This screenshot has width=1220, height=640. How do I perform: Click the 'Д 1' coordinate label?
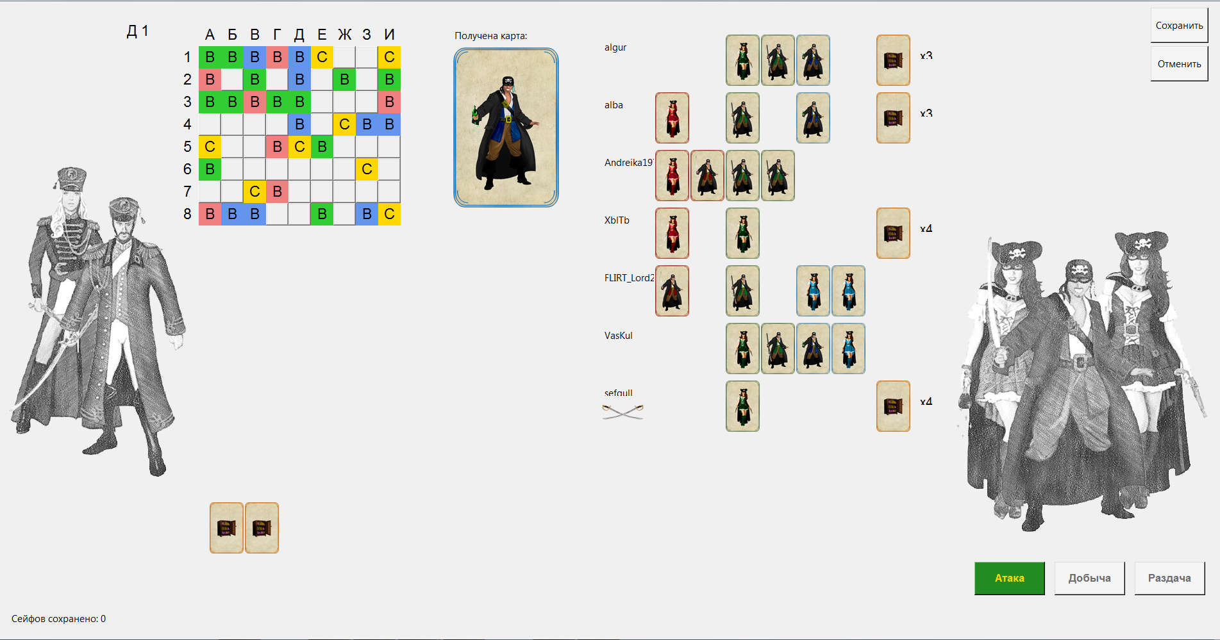tap(137, 31)
